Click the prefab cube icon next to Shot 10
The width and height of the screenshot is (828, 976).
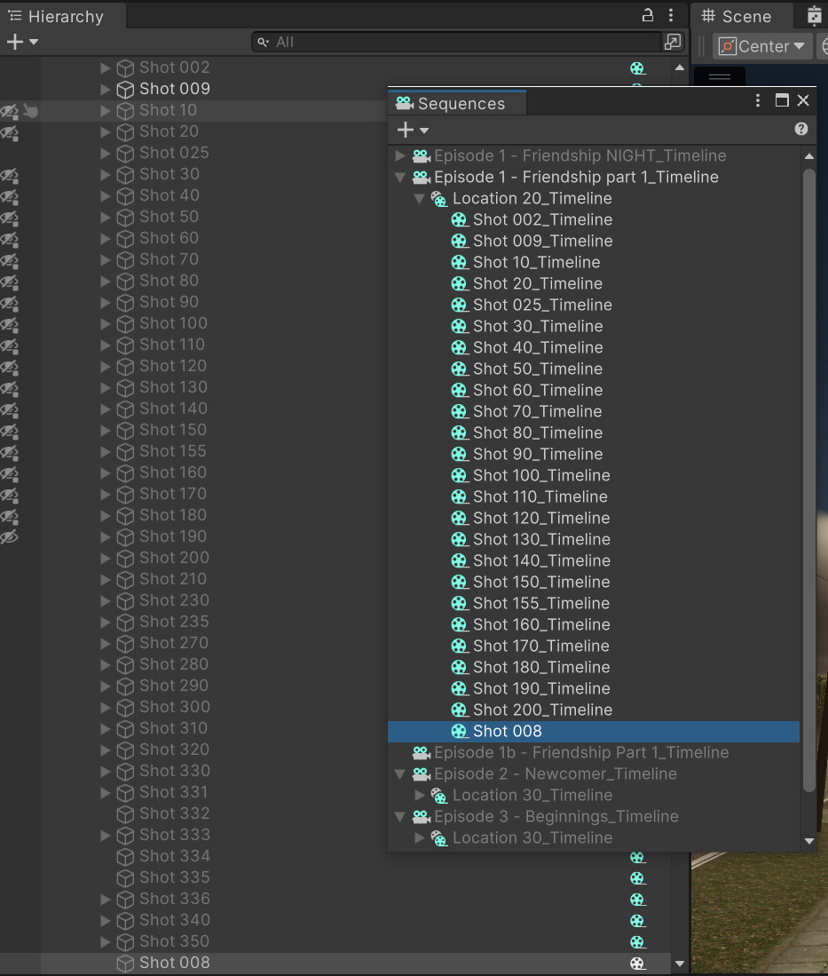coord(125,109)
